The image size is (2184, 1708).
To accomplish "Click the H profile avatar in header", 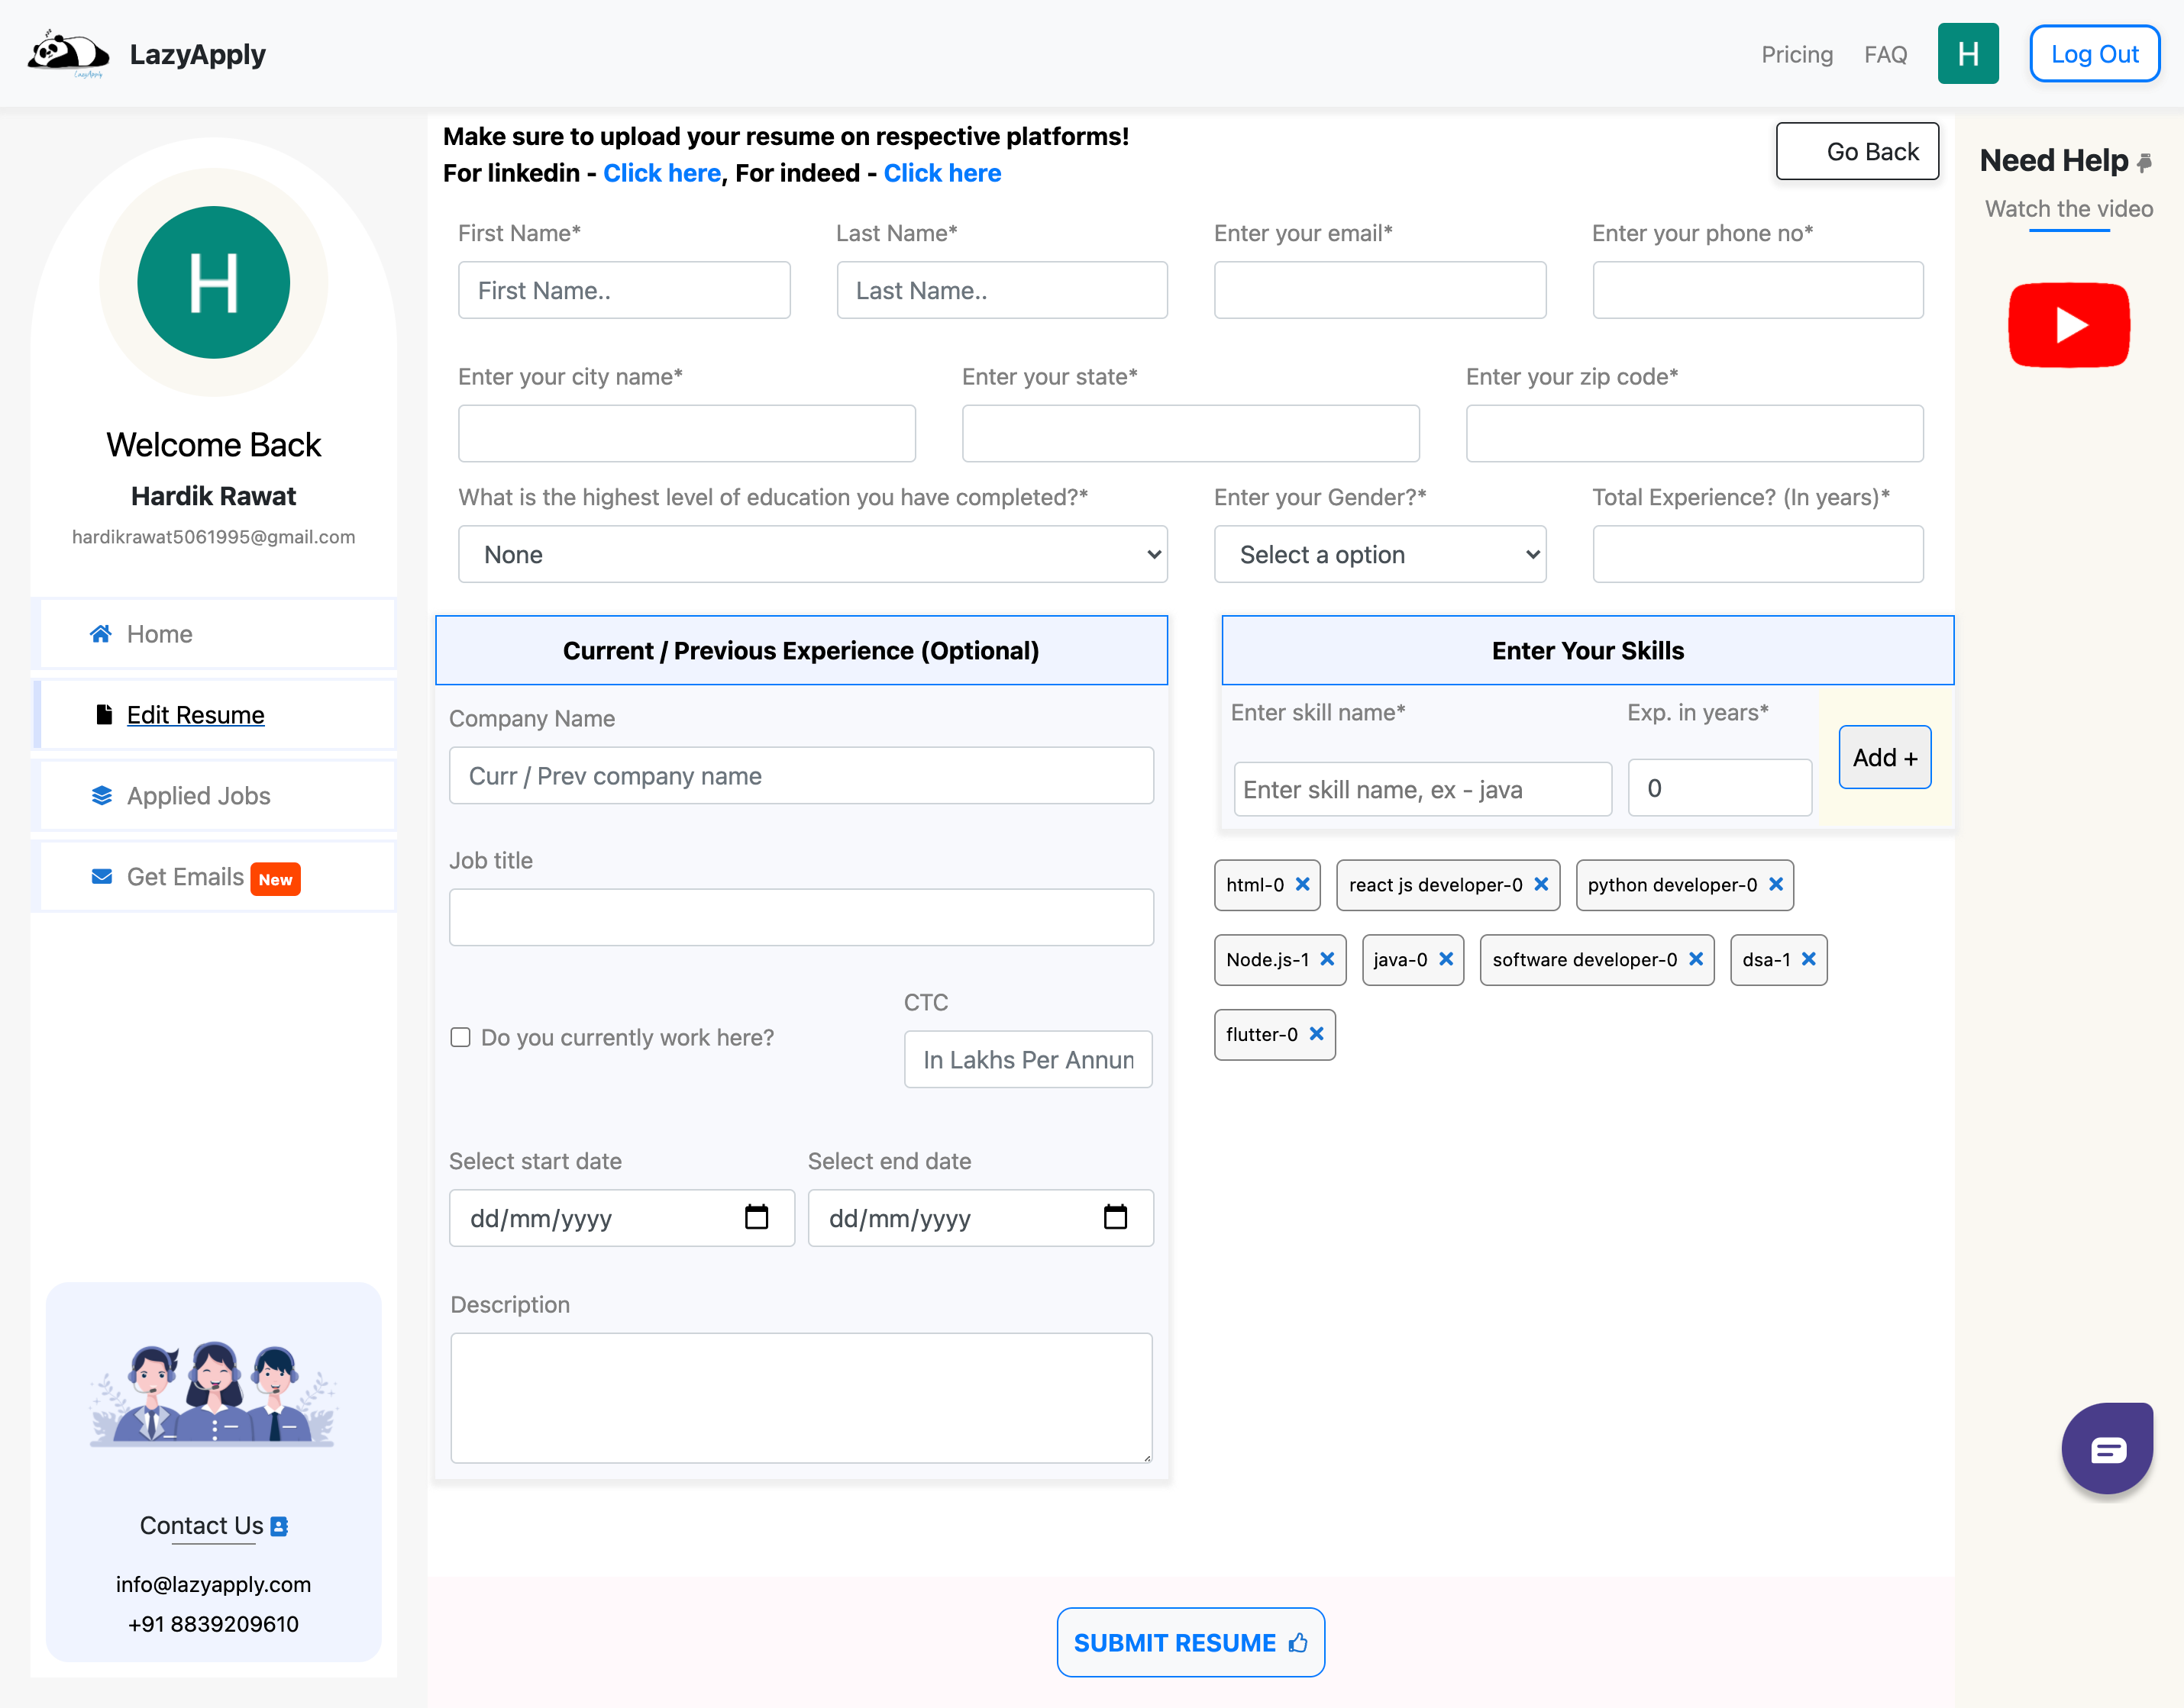I will 1967,54.
